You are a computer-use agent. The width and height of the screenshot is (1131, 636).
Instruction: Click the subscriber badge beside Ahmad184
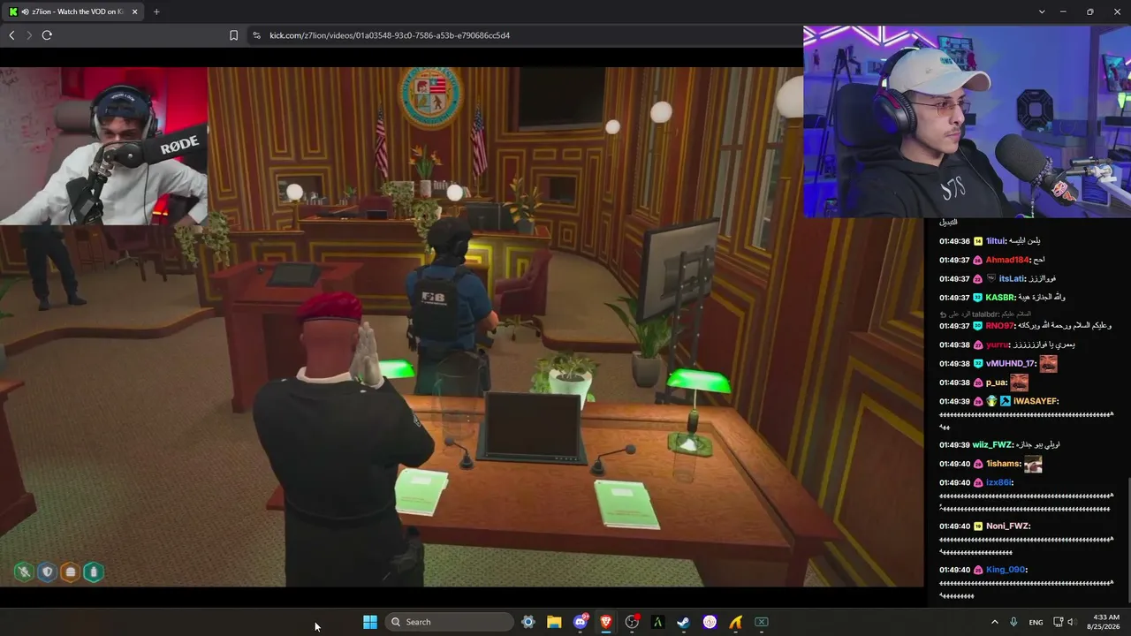pos(978,260)
